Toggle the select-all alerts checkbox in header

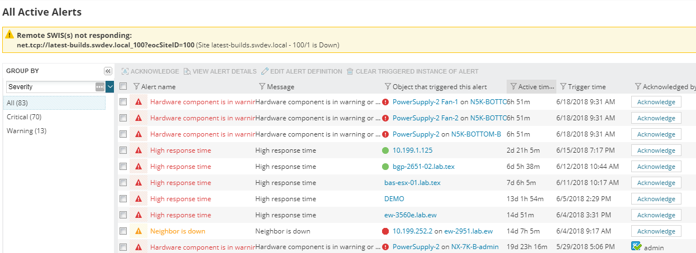(123, 86)
